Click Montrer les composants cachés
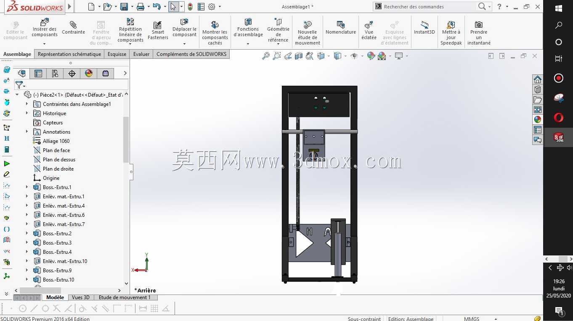Image resolution: width=573 pixels, height=321 pixels. [215, 33]
